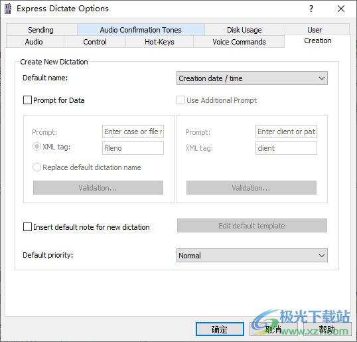Switch to the Disk Usage tab
Screen dimensions: 357x342
coord(244,30)
